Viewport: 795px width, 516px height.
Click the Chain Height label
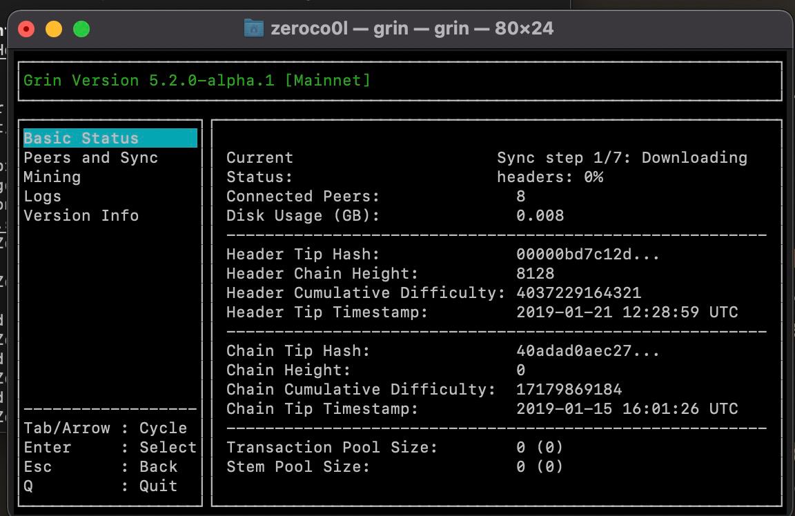point(288,370)
